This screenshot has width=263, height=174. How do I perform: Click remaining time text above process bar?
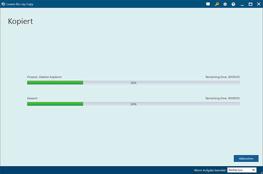coord(222,77)
